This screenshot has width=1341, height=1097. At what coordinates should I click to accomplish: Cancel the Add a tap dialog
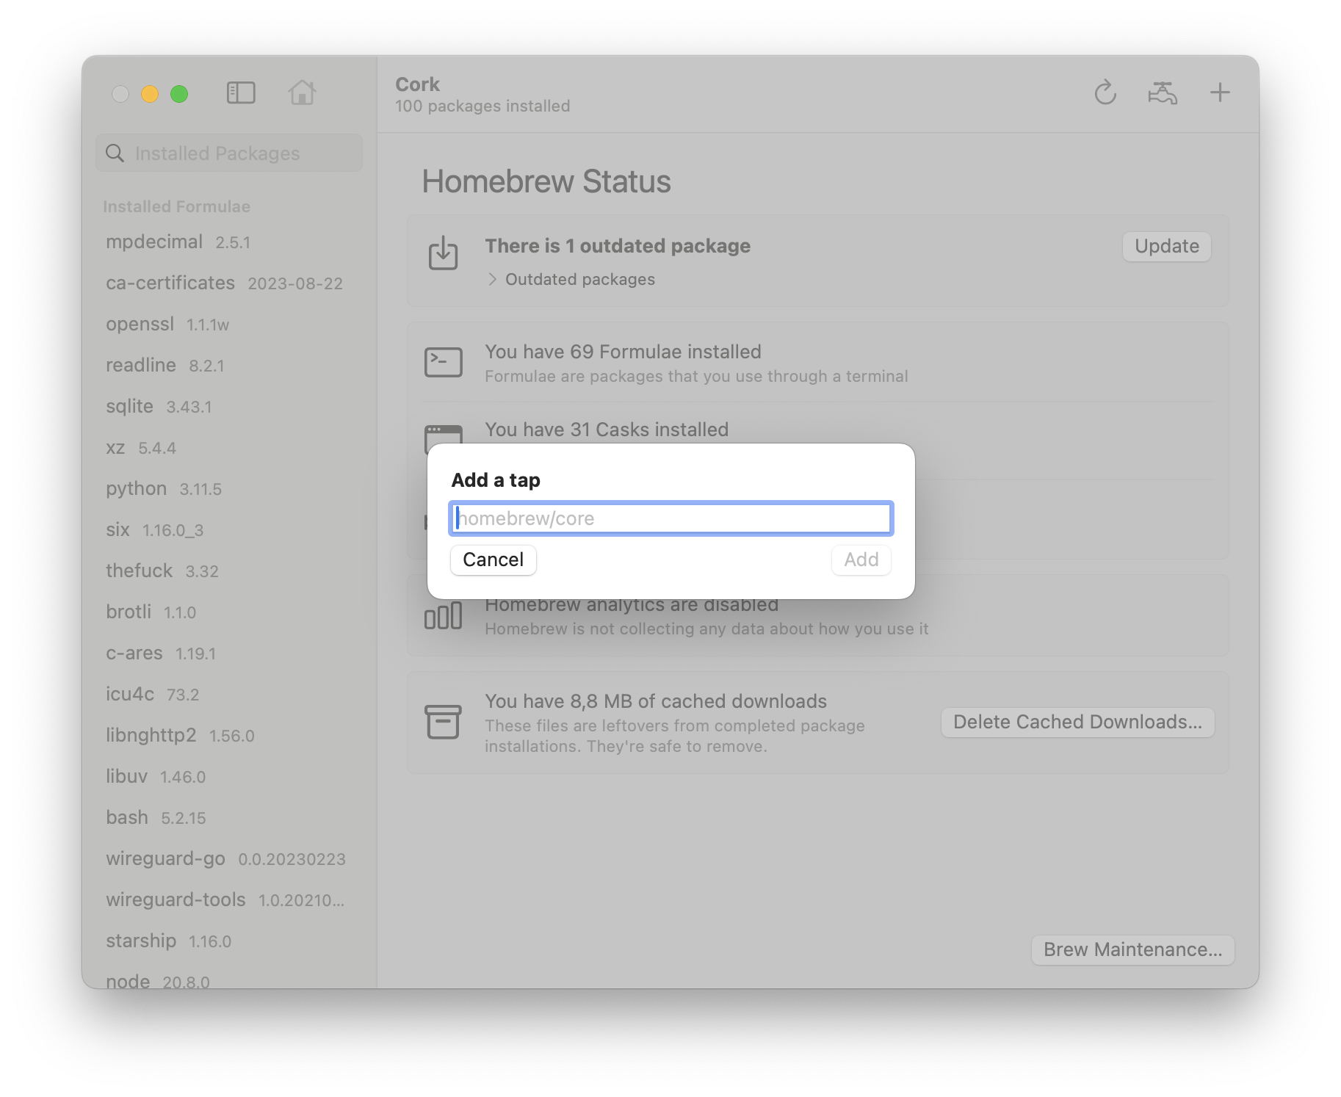[494, 560]
